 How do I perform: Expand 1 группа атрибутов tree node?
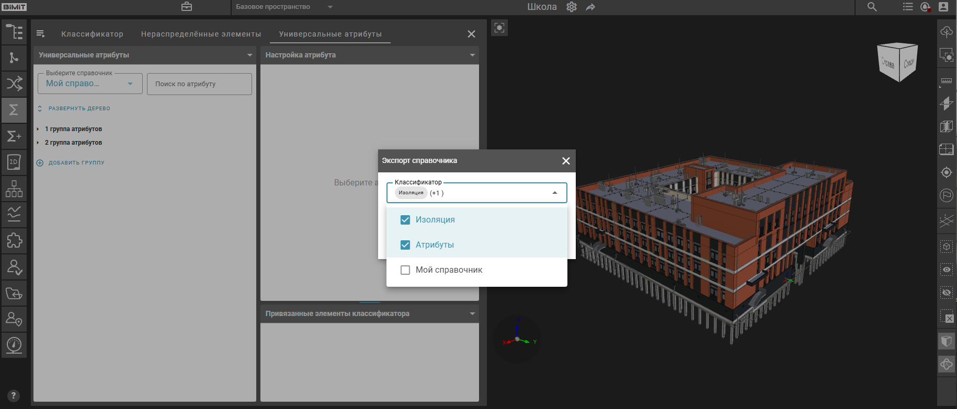tap(38, 129)
